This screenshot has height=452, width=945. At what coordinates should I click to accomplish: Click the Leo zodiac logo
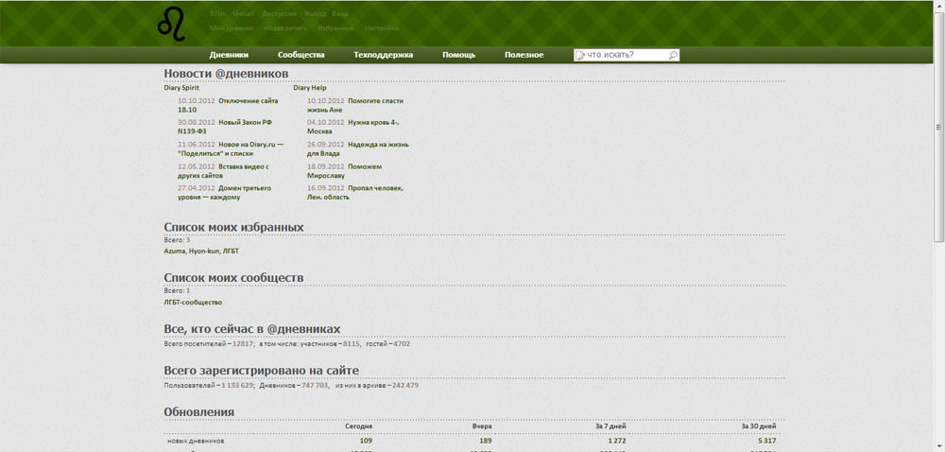pyautogui.click(x=171, y=25)
